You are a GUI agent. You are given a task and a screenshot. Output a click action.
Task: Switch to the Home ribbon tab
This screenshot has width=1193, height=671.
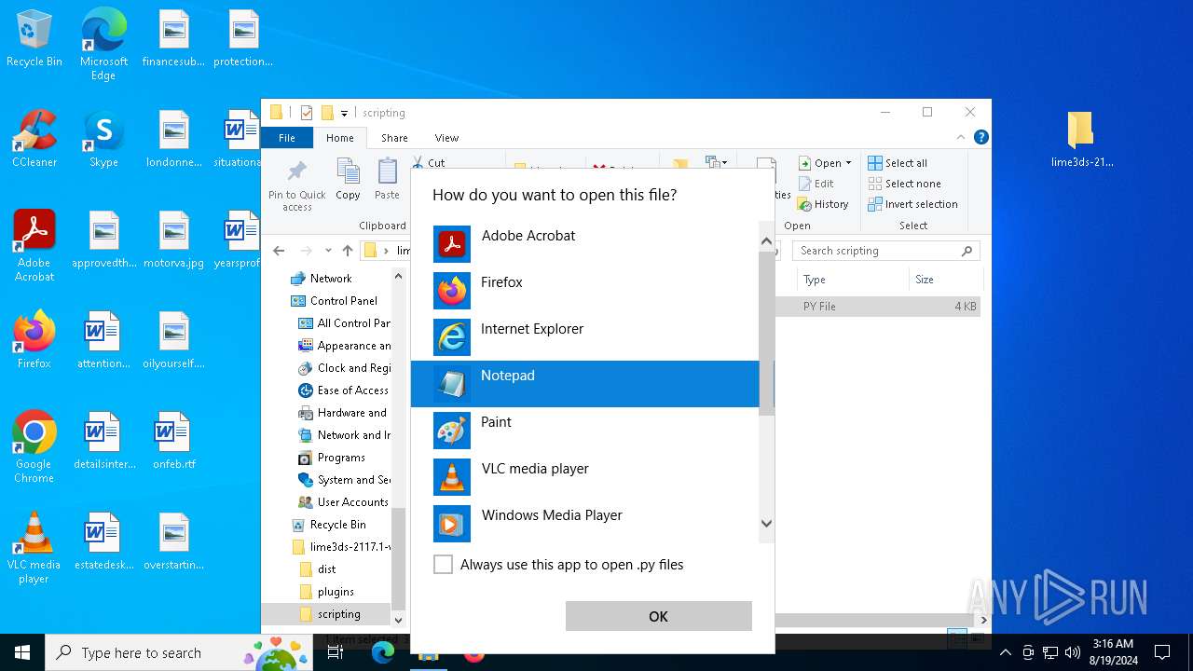click(x=340, y=138)
